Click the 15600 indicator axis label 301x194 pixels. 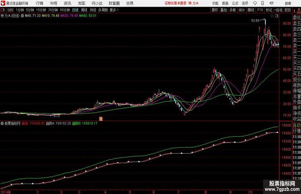286,125
